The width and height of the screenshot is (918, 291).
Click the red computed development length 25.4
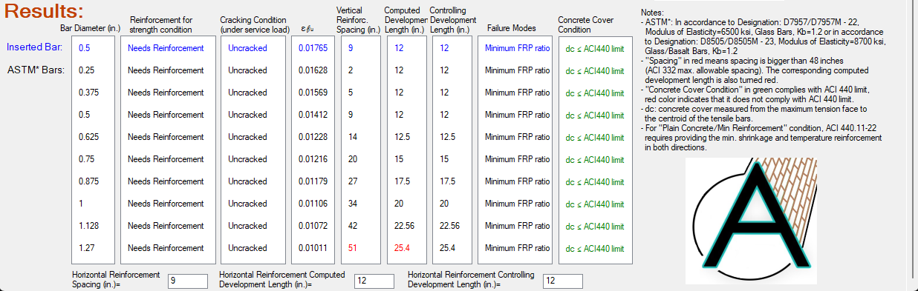(x=402, y=248)
